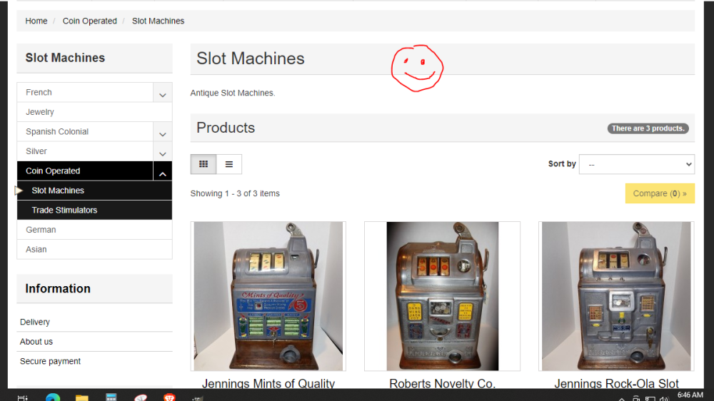This screenshot has height=401, width=714.
Task: Open the Delivery information link
Action: pyautogui.click(x=35, y=323)
